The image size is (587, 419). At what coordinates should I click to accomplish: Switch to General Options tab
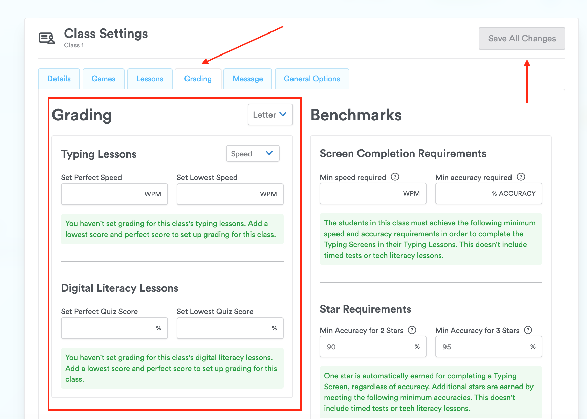tap(311, 79)
